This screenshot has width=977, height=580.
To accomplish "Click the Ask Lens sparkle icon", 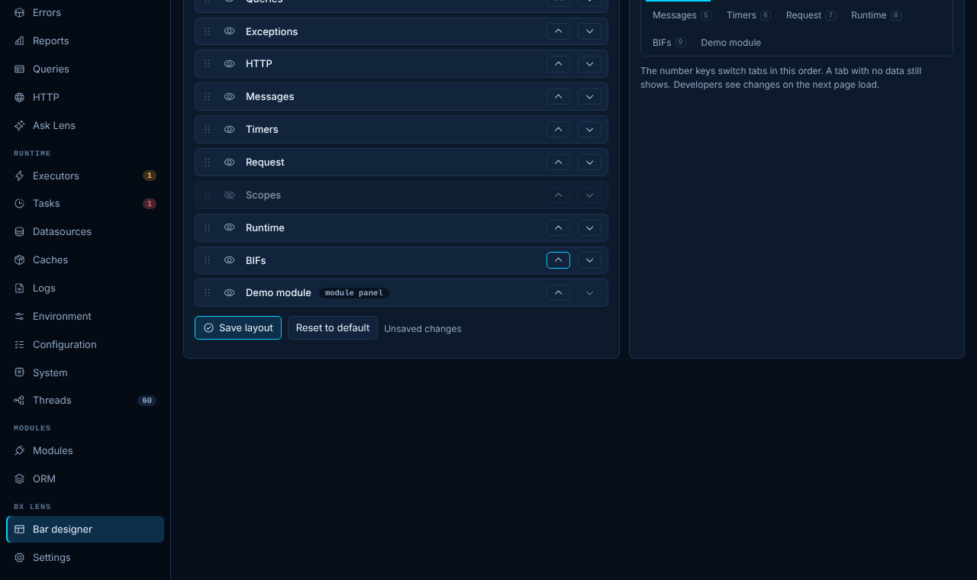I will tap(20, 125).
